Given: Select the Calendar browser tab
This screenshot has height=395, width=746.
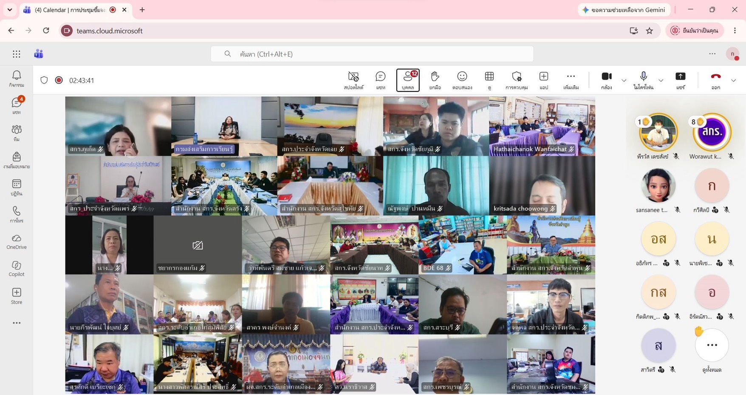Looking at the screenshot, I should tap(75, 10).
